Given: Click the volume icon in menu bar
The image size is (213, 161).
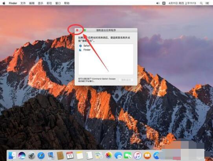Looking at the screenshot, I should 158,3.
